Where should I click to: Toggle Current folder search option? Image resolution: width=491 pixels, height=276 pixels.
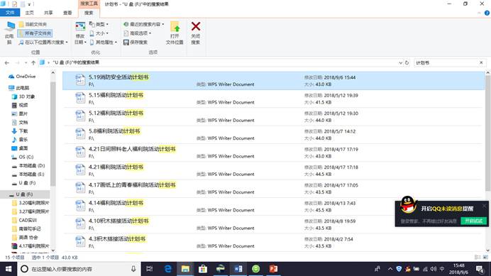pyautogui.click(x=33, y=24)
